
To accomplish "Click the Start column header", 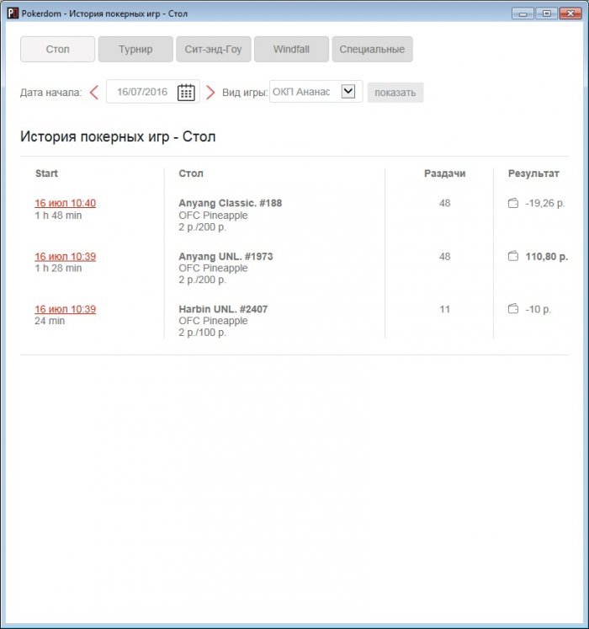I will [46, 173].
